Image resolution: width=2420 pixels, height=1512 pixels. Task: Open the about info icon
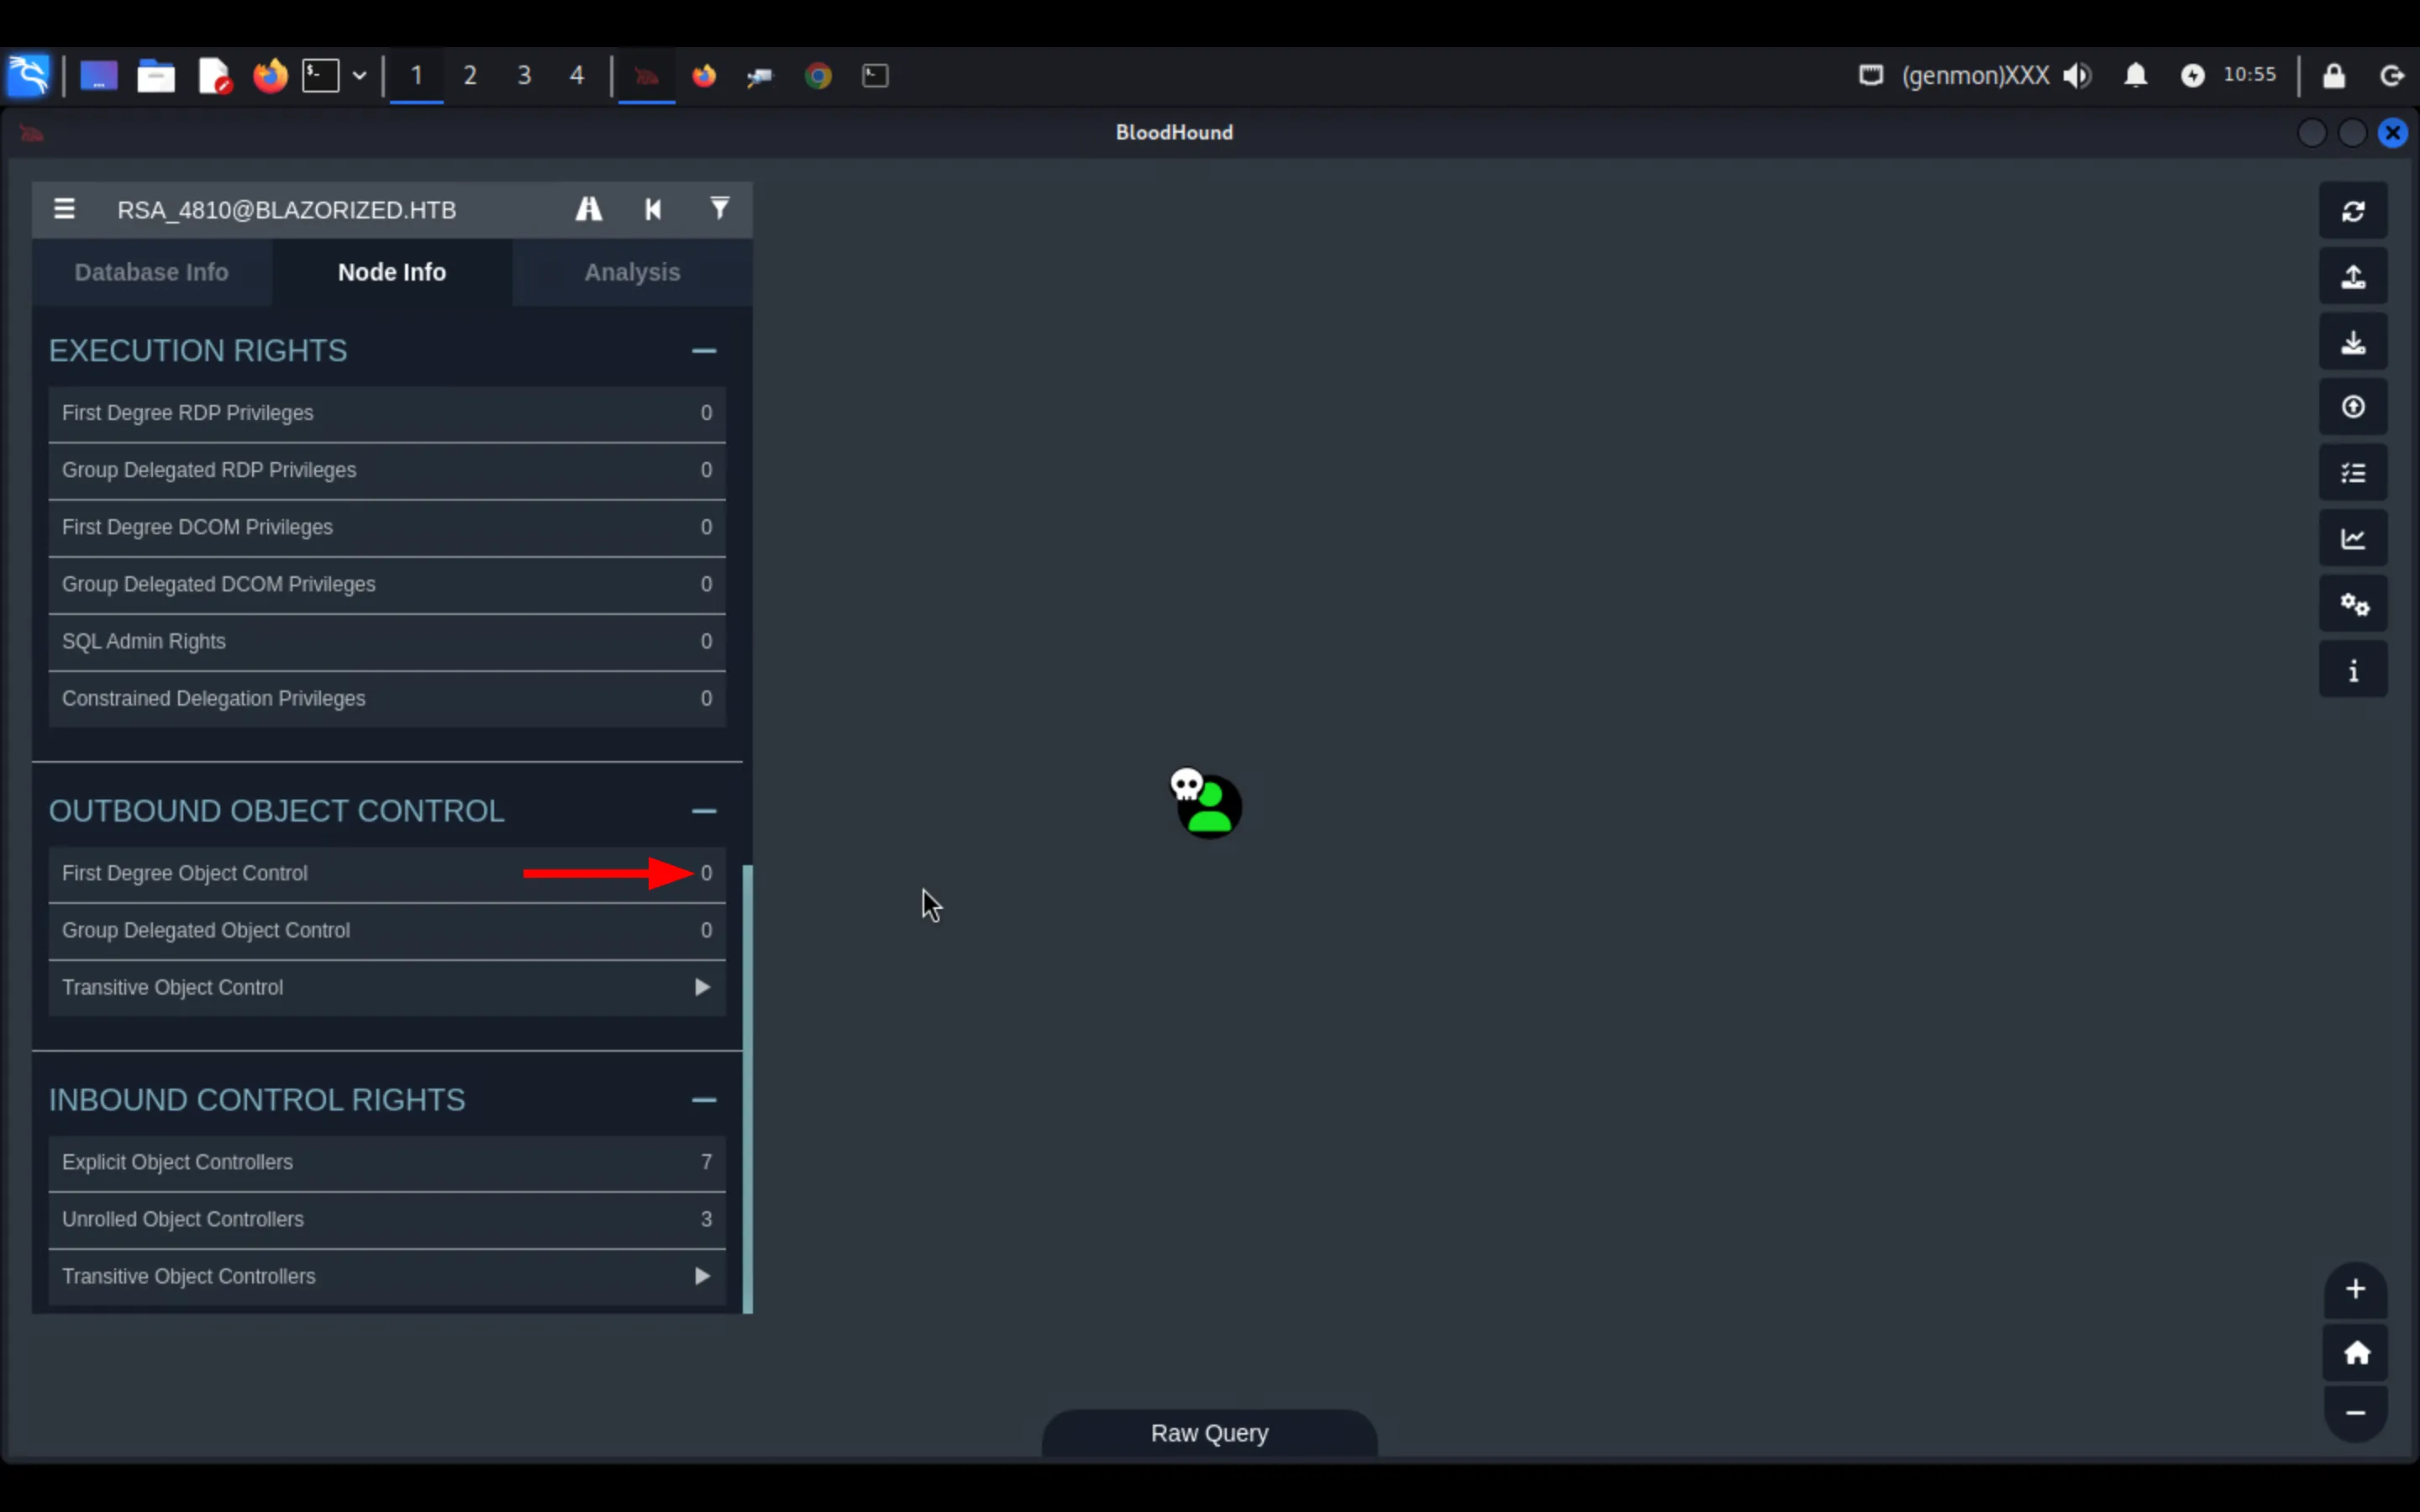[x=2353, y=669]
